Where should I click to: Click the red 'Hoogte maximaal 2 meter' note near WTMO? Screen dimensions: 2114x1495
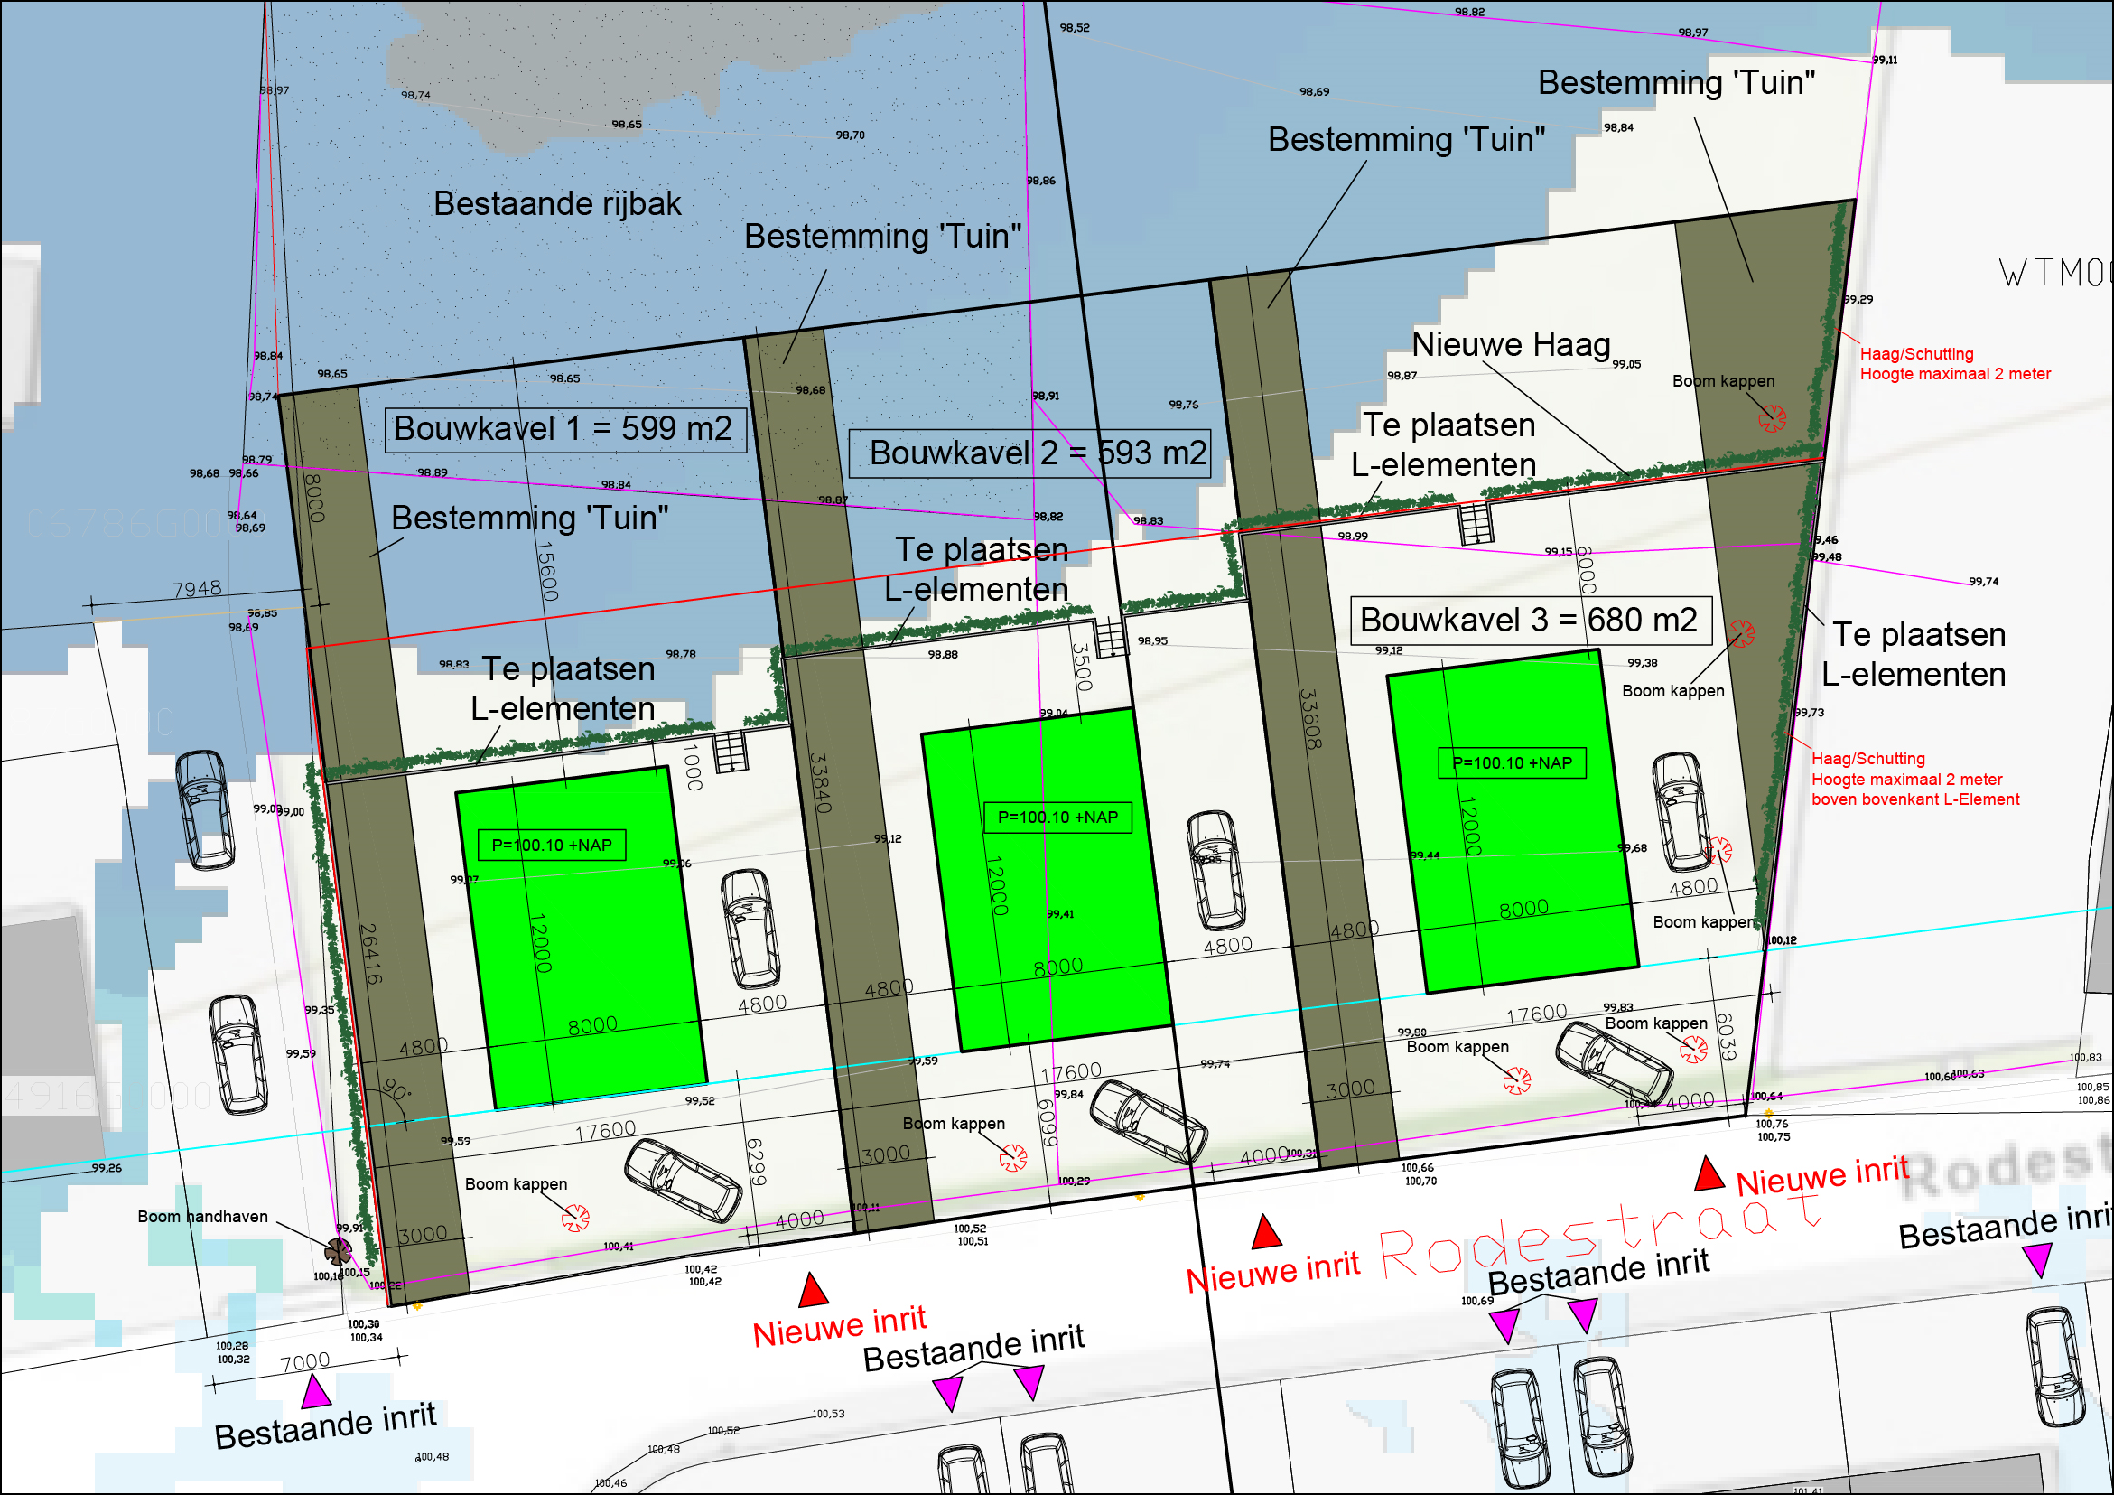[1955, 374]
